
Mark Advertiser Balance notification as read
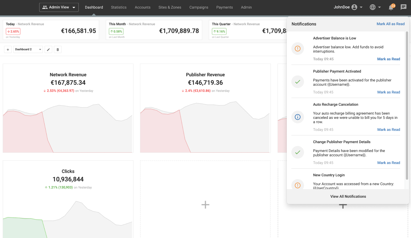[388, 59]
